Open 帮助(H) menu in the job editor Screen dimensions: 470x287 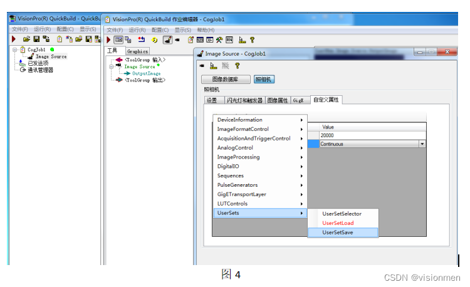[x=206, y=30]
